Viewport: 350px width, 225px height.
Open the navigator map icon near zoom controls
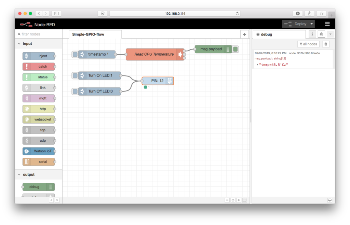(x=244, y=200)
